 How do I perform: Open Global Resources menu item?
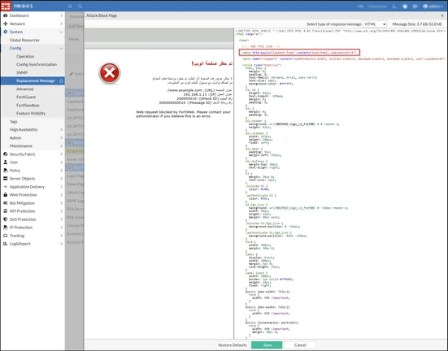pos(24,40)
